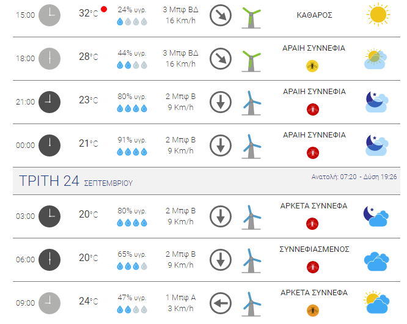The image size is (407, 324).
Task: Click the northwest wind arrow at 18:00
Action: (221, 59)
